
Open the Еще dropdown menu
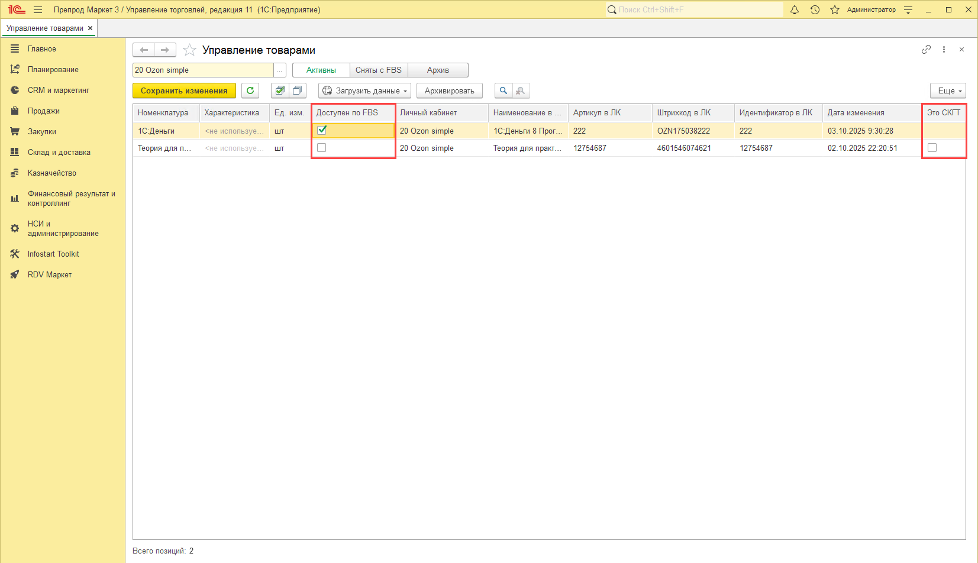tap(948, 90)
